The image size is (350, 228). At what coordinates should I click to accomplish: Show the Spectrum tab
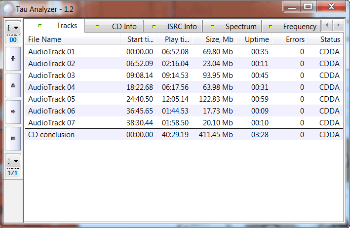click(x=235, y=27)
